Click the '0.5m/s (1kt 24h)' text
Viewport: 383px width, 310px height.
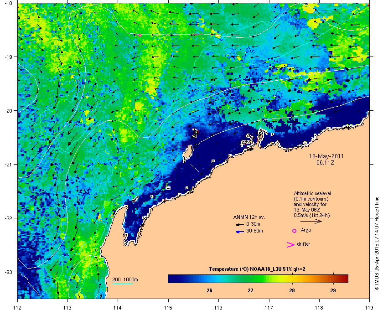312,216
